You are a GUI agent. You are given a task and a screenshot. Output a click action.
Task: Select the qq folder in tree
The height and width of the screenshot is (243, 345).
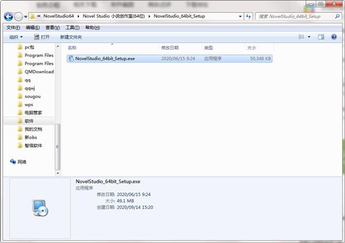pyautogui.click(x=28, y=80)
